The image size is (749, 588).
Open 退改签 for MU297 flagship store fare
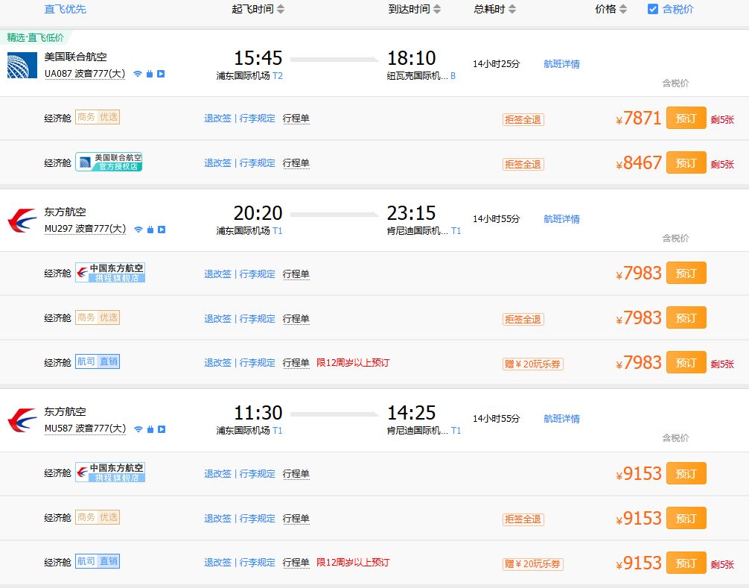(x=218, y=274)
